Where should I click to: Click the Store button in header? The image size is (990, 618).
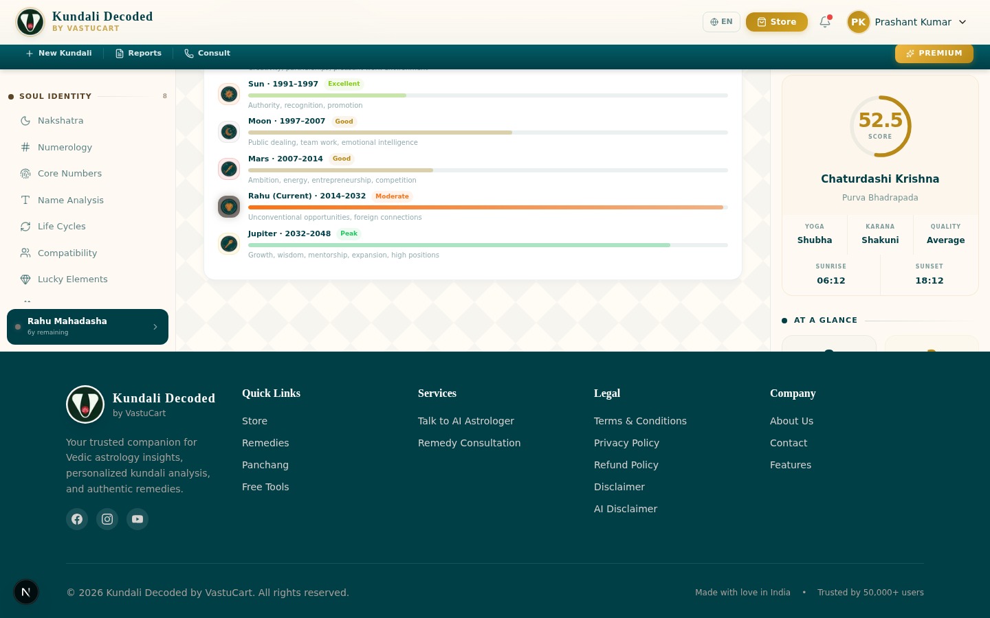point(776,22)
